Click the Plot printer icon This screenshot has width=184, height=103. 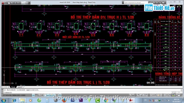coord(27,3)
